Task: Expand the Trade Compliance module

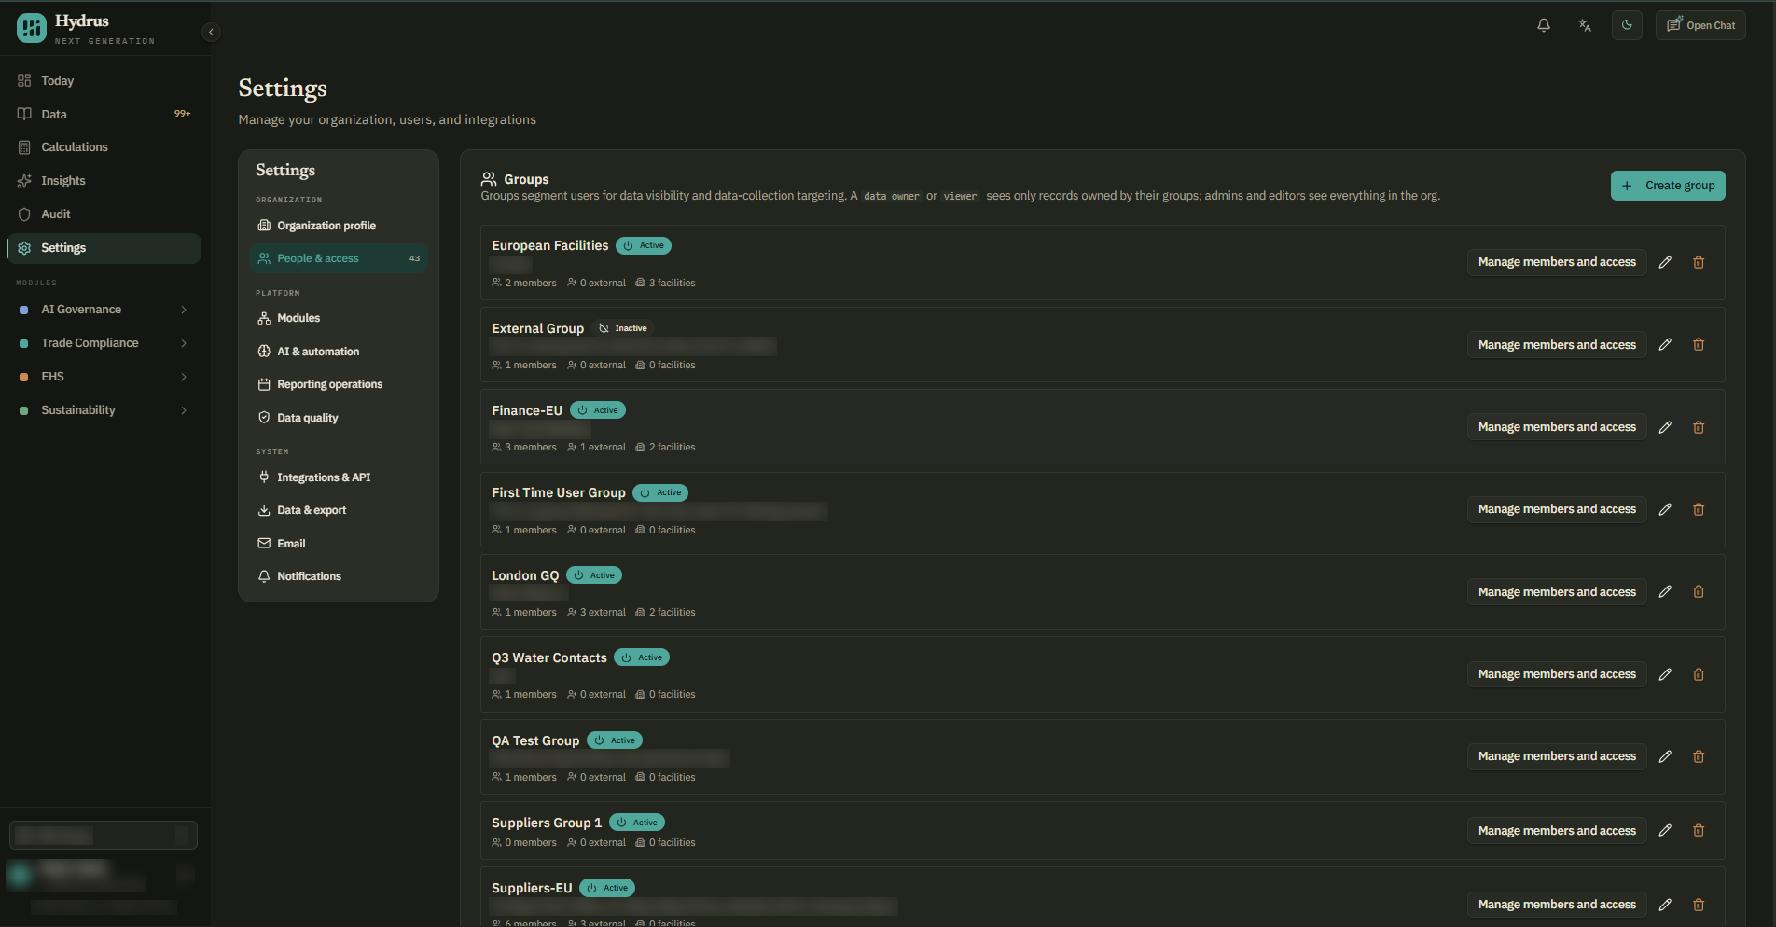Action: click(x=103, y=343)
